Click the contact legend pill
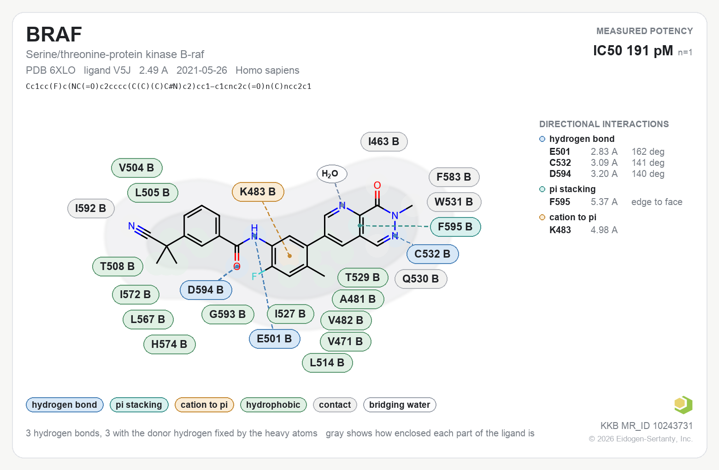 click(x=335, y=405)
